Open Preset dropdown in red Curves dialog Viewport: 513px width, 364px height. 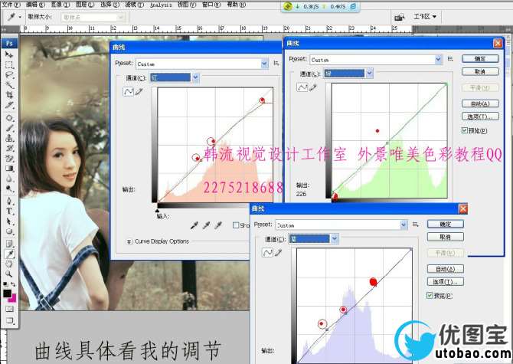(265, 64)
